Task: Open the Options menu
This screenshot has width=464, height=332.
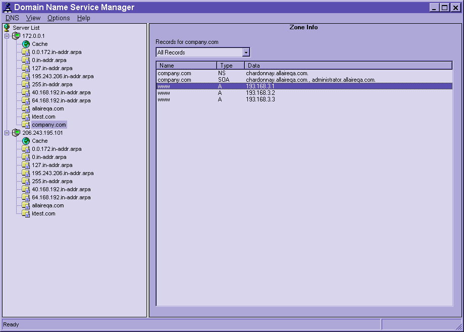Action: click(59, 18)
